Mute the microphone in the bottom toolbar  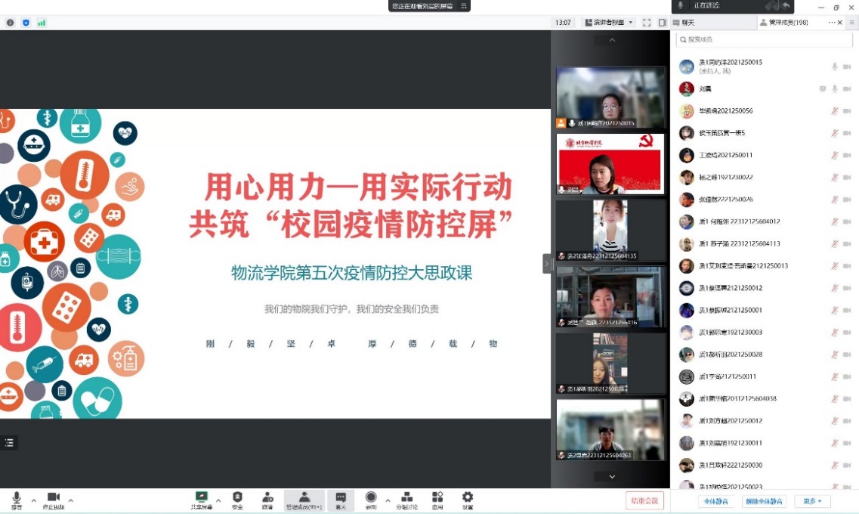click(x=16, y=498)
